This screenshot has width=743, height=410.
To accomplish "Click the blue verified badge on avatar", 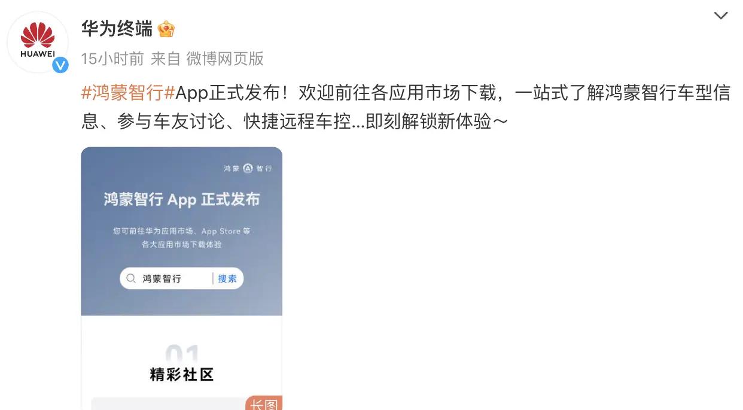I will (60, 65).
